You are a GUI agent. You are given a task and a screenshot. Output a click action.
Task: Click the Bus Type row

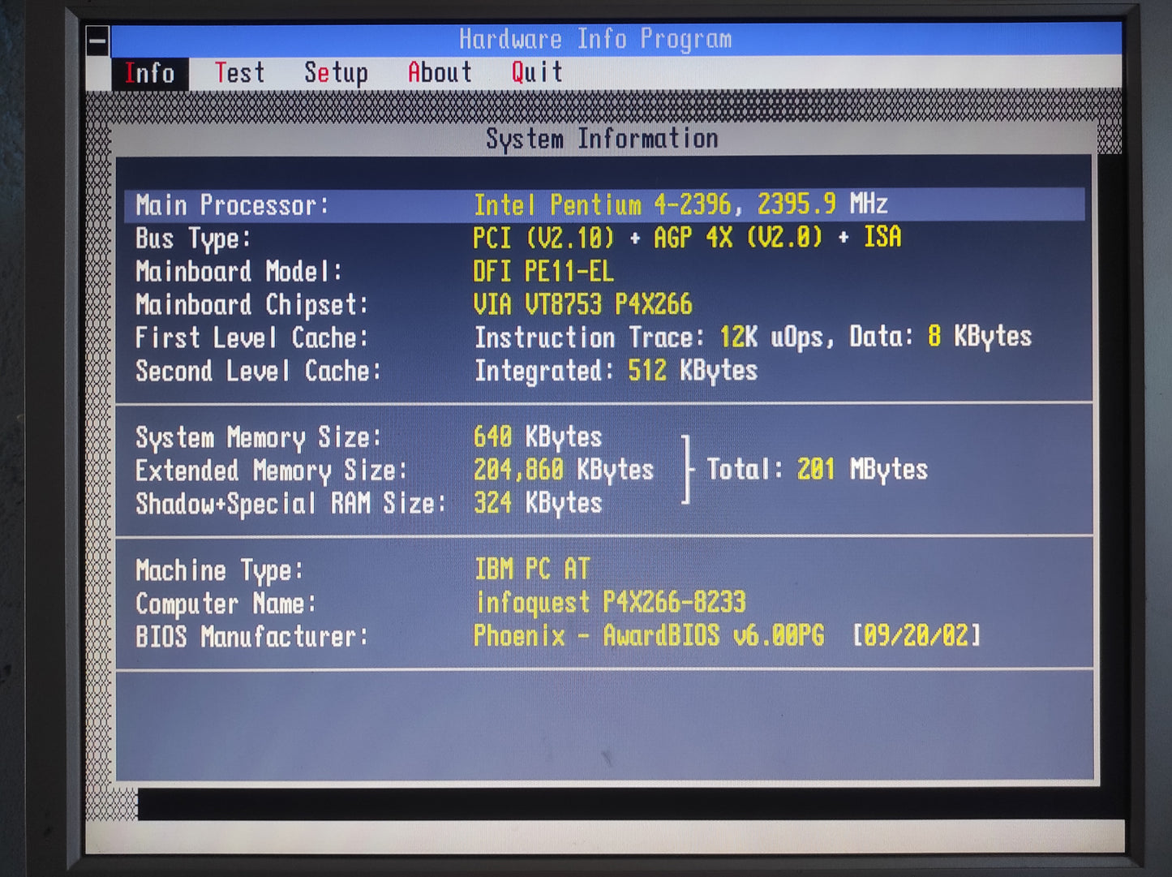coord(519,238)
